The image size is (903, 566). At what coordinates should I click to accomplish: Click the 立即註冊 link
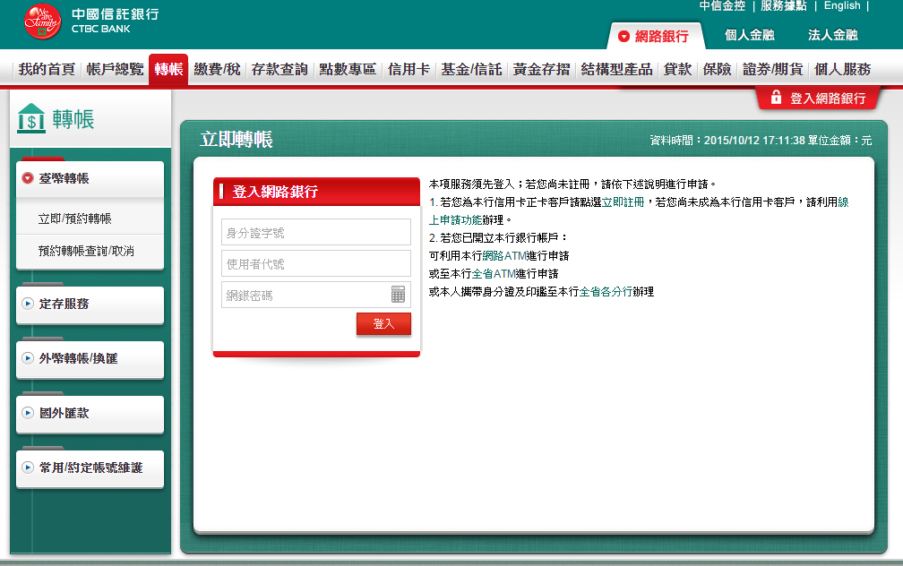[623, 202]
